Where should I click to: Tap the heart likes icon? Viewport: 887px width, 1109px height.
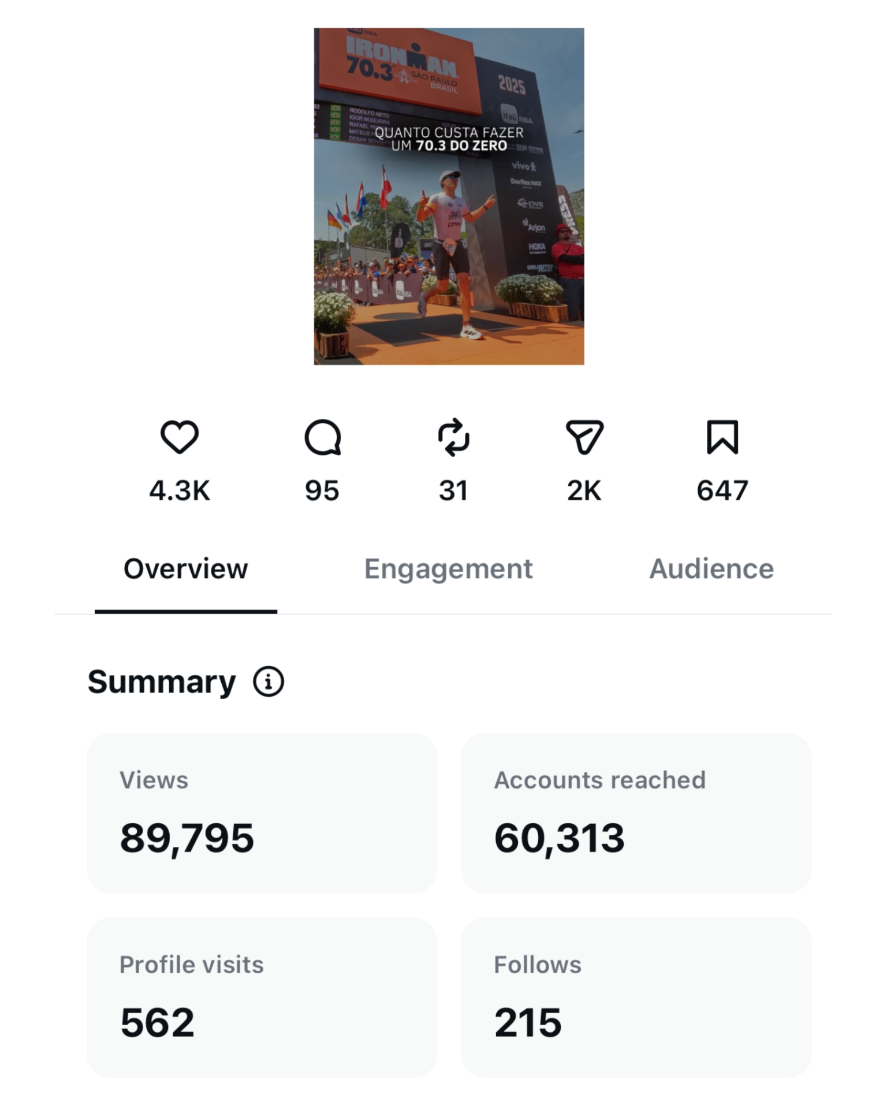click(180, 437)
